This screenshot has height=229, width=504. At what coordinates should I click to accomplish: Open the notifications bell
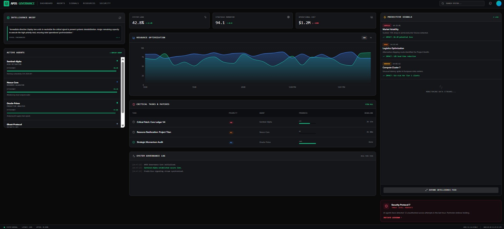490,3
